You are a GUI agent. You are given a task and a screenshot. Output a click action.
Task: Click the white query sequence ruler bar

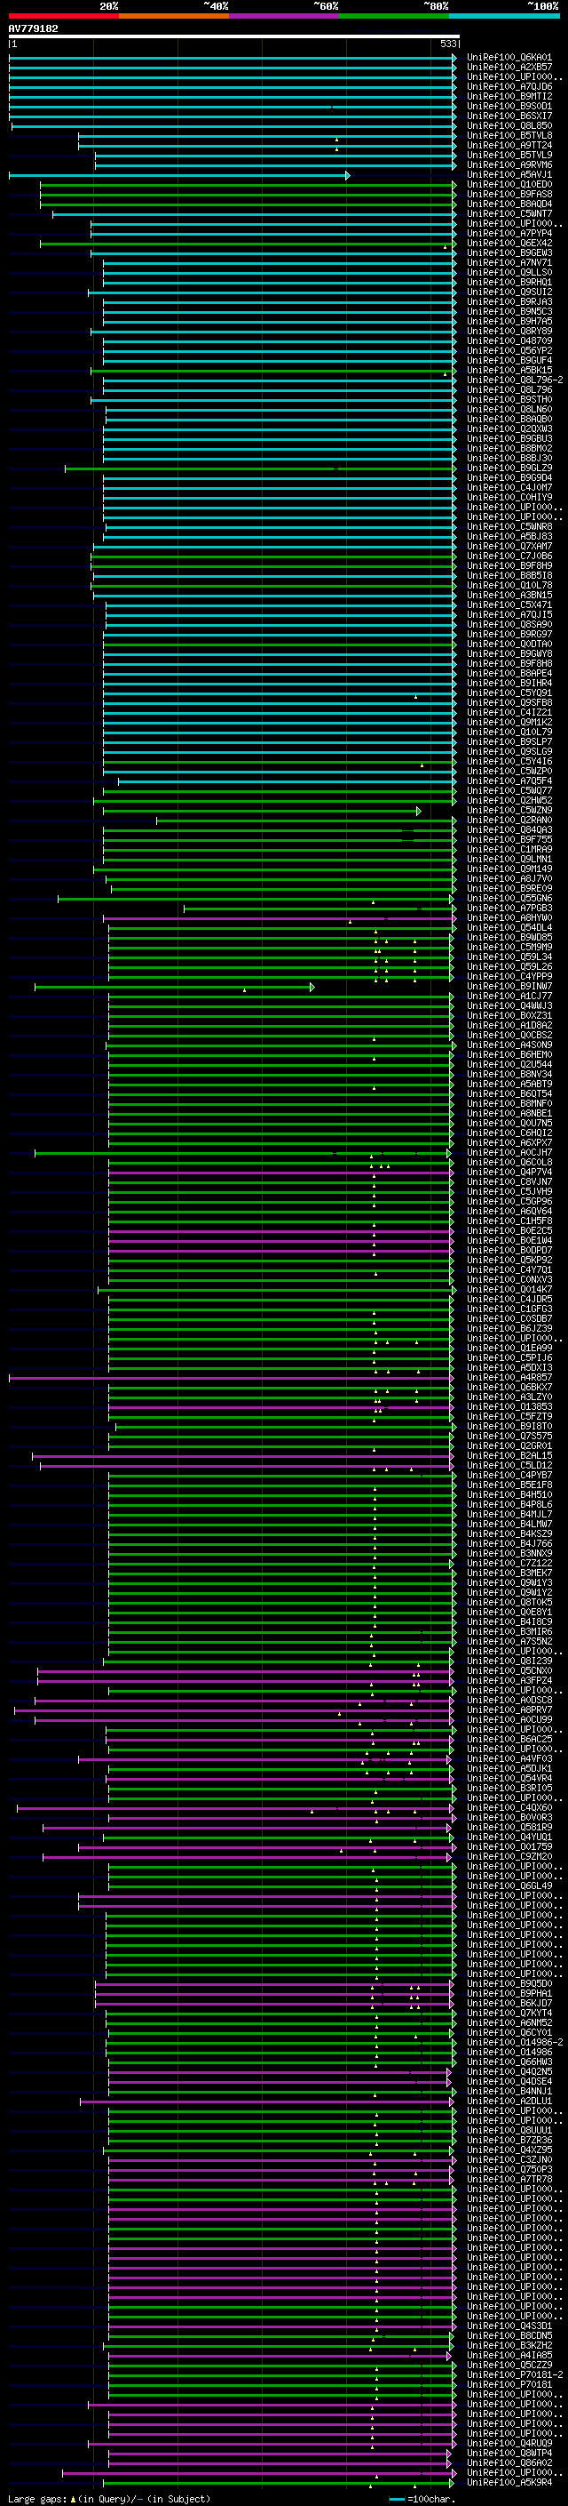click(x=234, y=37)
